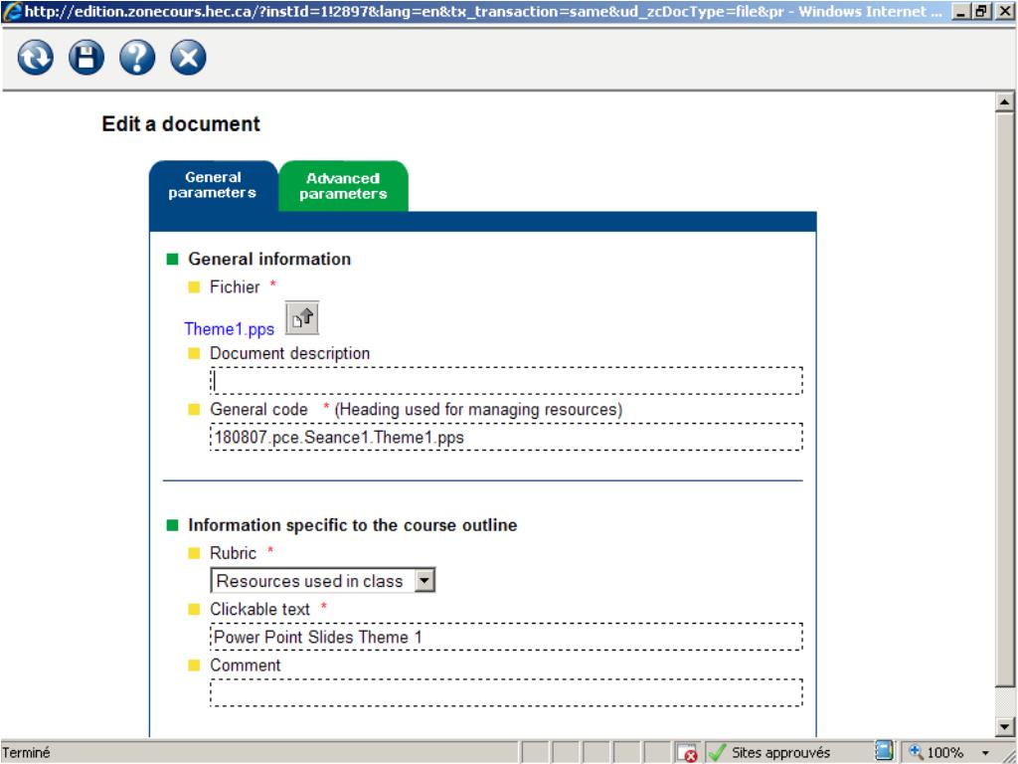Open the Advanced parameters tab
Screen dimensions: 1018x764
(x=343, y=186)
